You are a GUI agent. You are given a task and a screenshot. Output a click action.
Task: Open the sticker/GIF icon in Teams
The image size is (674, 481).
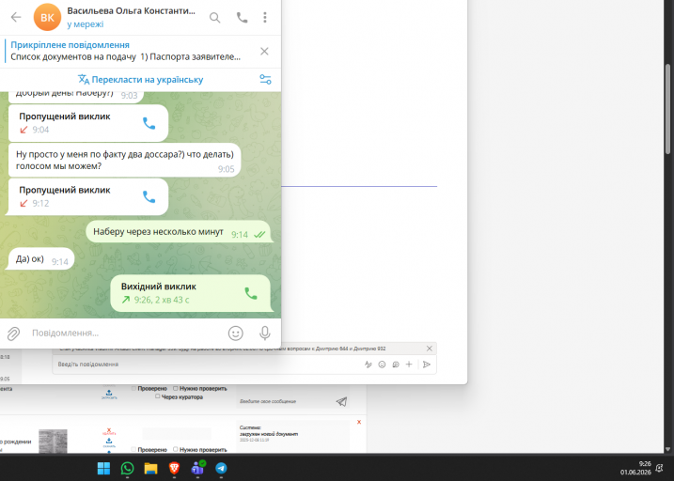396,365
